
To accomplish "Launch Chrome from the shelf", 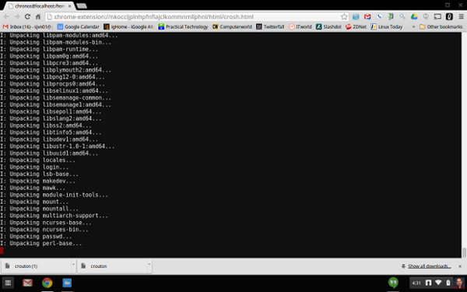I will click(x=47, y=283).
